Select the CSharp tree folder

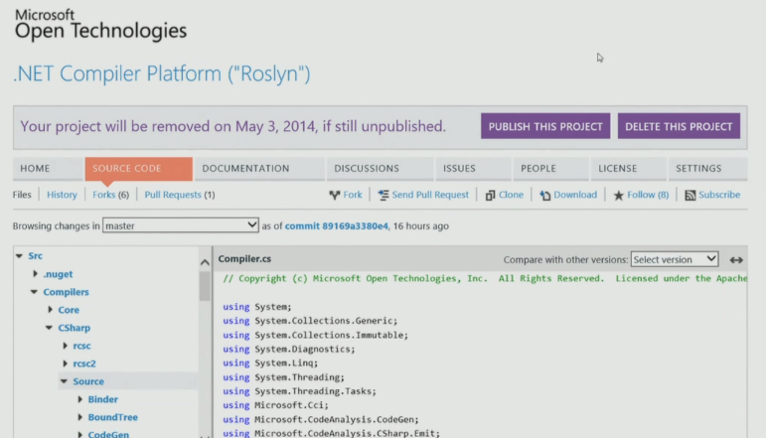pyautogui.click(x=75, y=328)
